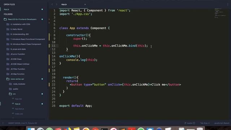Open Finder from the macOS dock
The image size is (231, 130).
[31, 129]
